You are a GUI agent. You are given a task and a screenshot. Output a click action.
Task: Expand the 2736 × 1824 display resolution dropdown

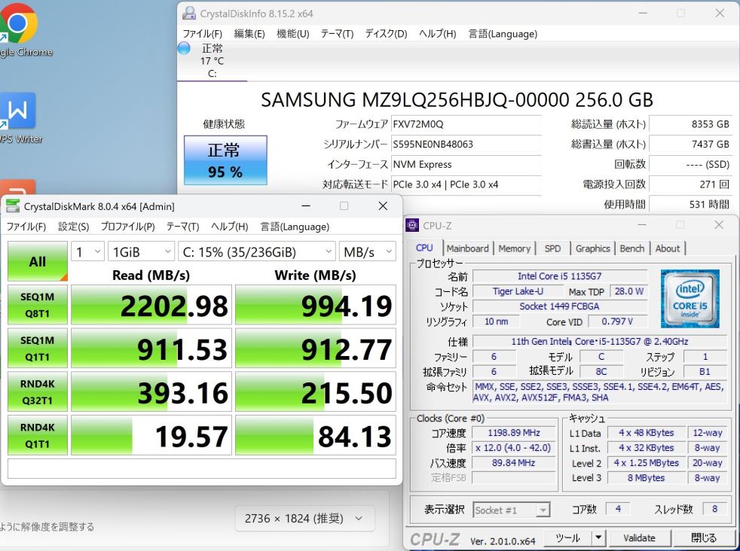pos(305,519)
